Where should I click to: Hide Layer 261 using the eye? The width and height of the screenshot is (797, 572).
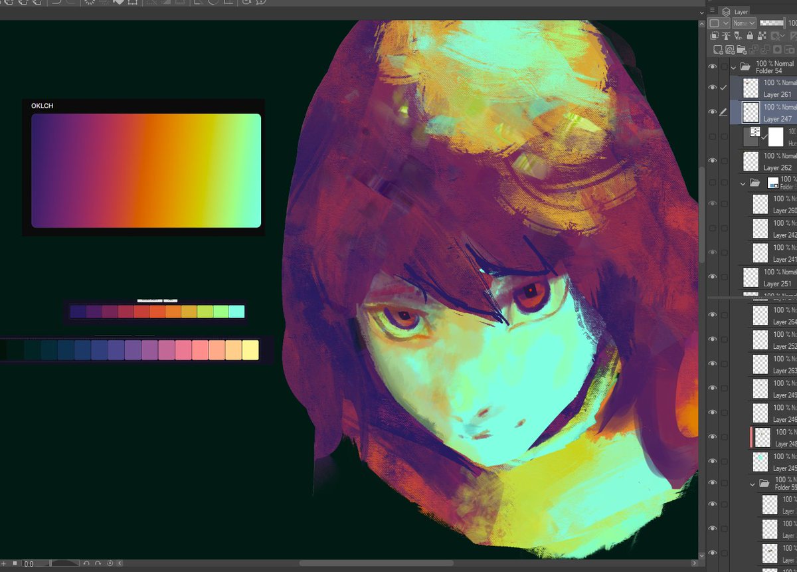coord(713,88)
